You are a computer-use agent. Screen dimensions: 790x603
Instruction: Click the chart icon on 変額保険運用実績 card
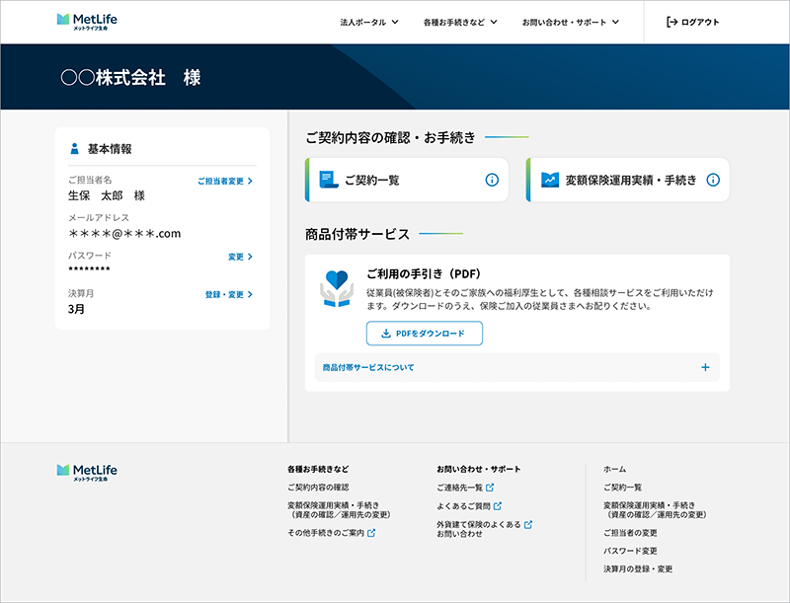(550, 180)
